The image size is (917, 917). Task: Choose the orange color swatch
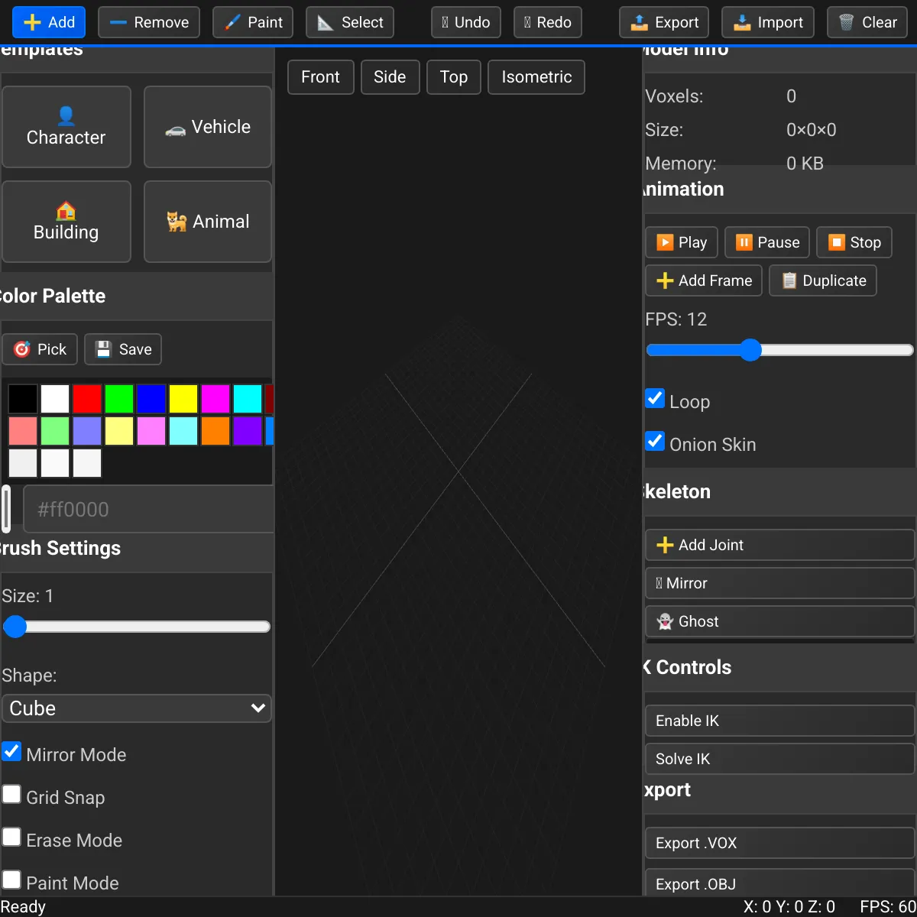(215, 431)
